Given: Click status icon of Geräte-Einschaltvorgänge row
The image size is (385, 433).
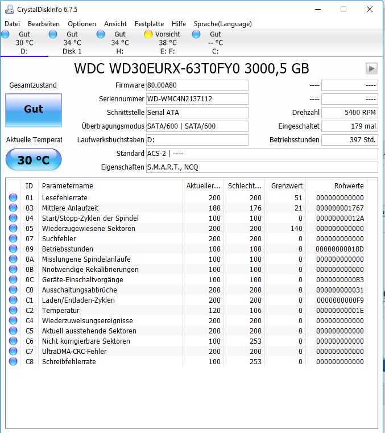Looking at the screenshot, I should pos(13,279).
